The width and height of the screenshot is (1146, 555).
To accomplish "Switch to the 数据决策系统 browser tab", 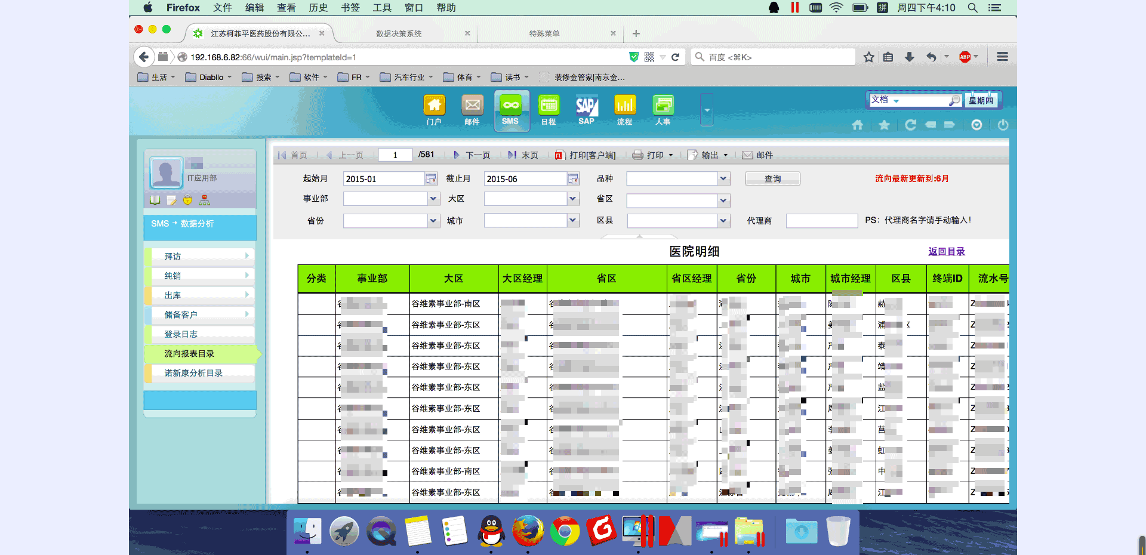I will tap(399, 33).
